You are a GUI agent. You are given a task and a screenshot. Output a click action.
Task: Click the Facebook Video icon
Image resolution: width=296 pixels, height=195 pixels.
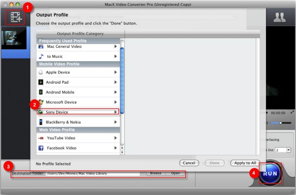click(41, 148)
